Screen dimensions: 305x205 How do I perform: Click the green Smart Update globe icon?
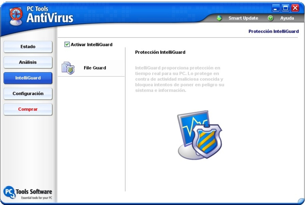point(219,18)
